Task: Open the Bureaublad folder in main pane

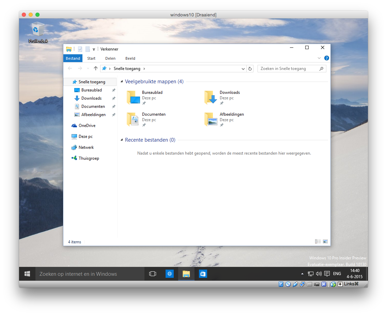Action: (x=134, y=97)
